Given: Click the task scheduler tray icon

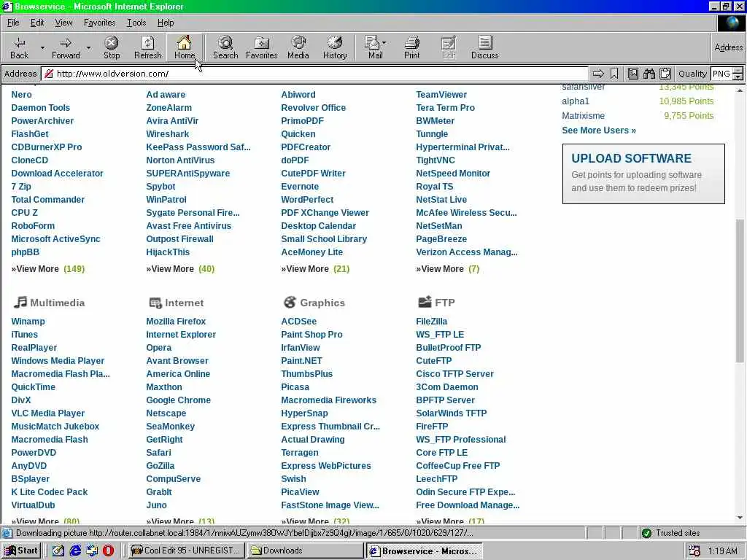Looking at the screenshot, I should point(694,551).
